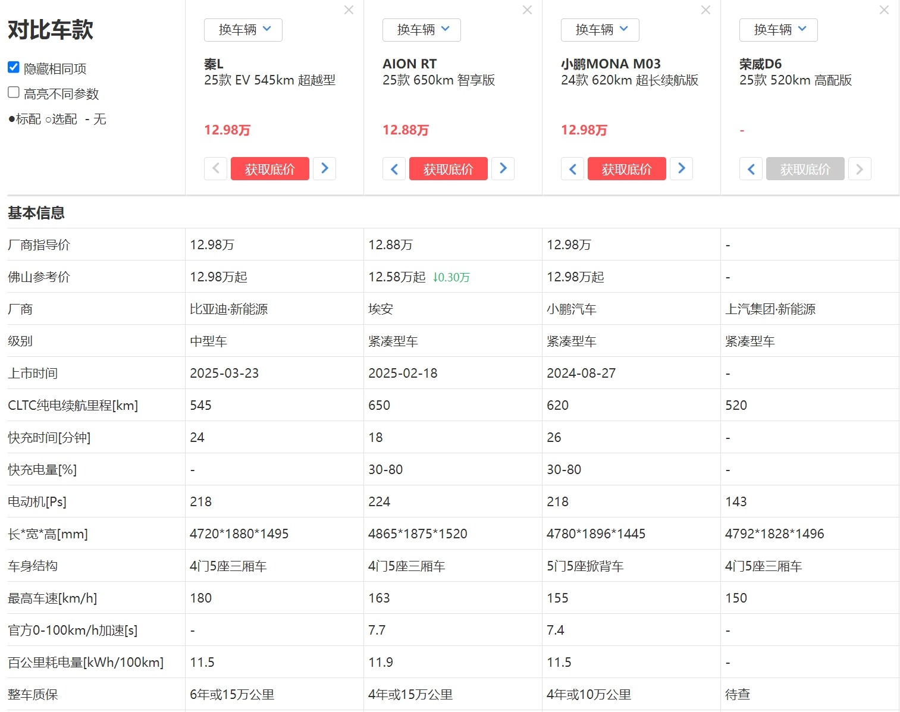Click the 4865*1875*1520 dimensions cell
900x712 pixels.
[418, 534]
